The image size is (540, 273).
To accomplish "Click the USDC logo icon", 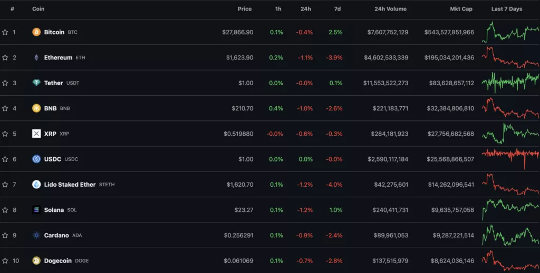I will click(36, 159).
